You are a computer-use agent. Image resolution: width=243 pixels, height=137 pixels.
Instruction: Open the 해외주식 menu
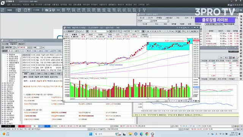point(121,5)
